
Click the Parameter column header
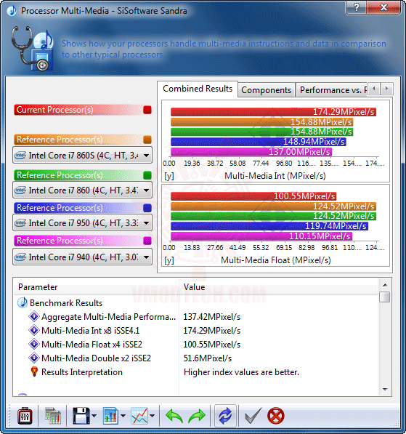tap(97, 287)
